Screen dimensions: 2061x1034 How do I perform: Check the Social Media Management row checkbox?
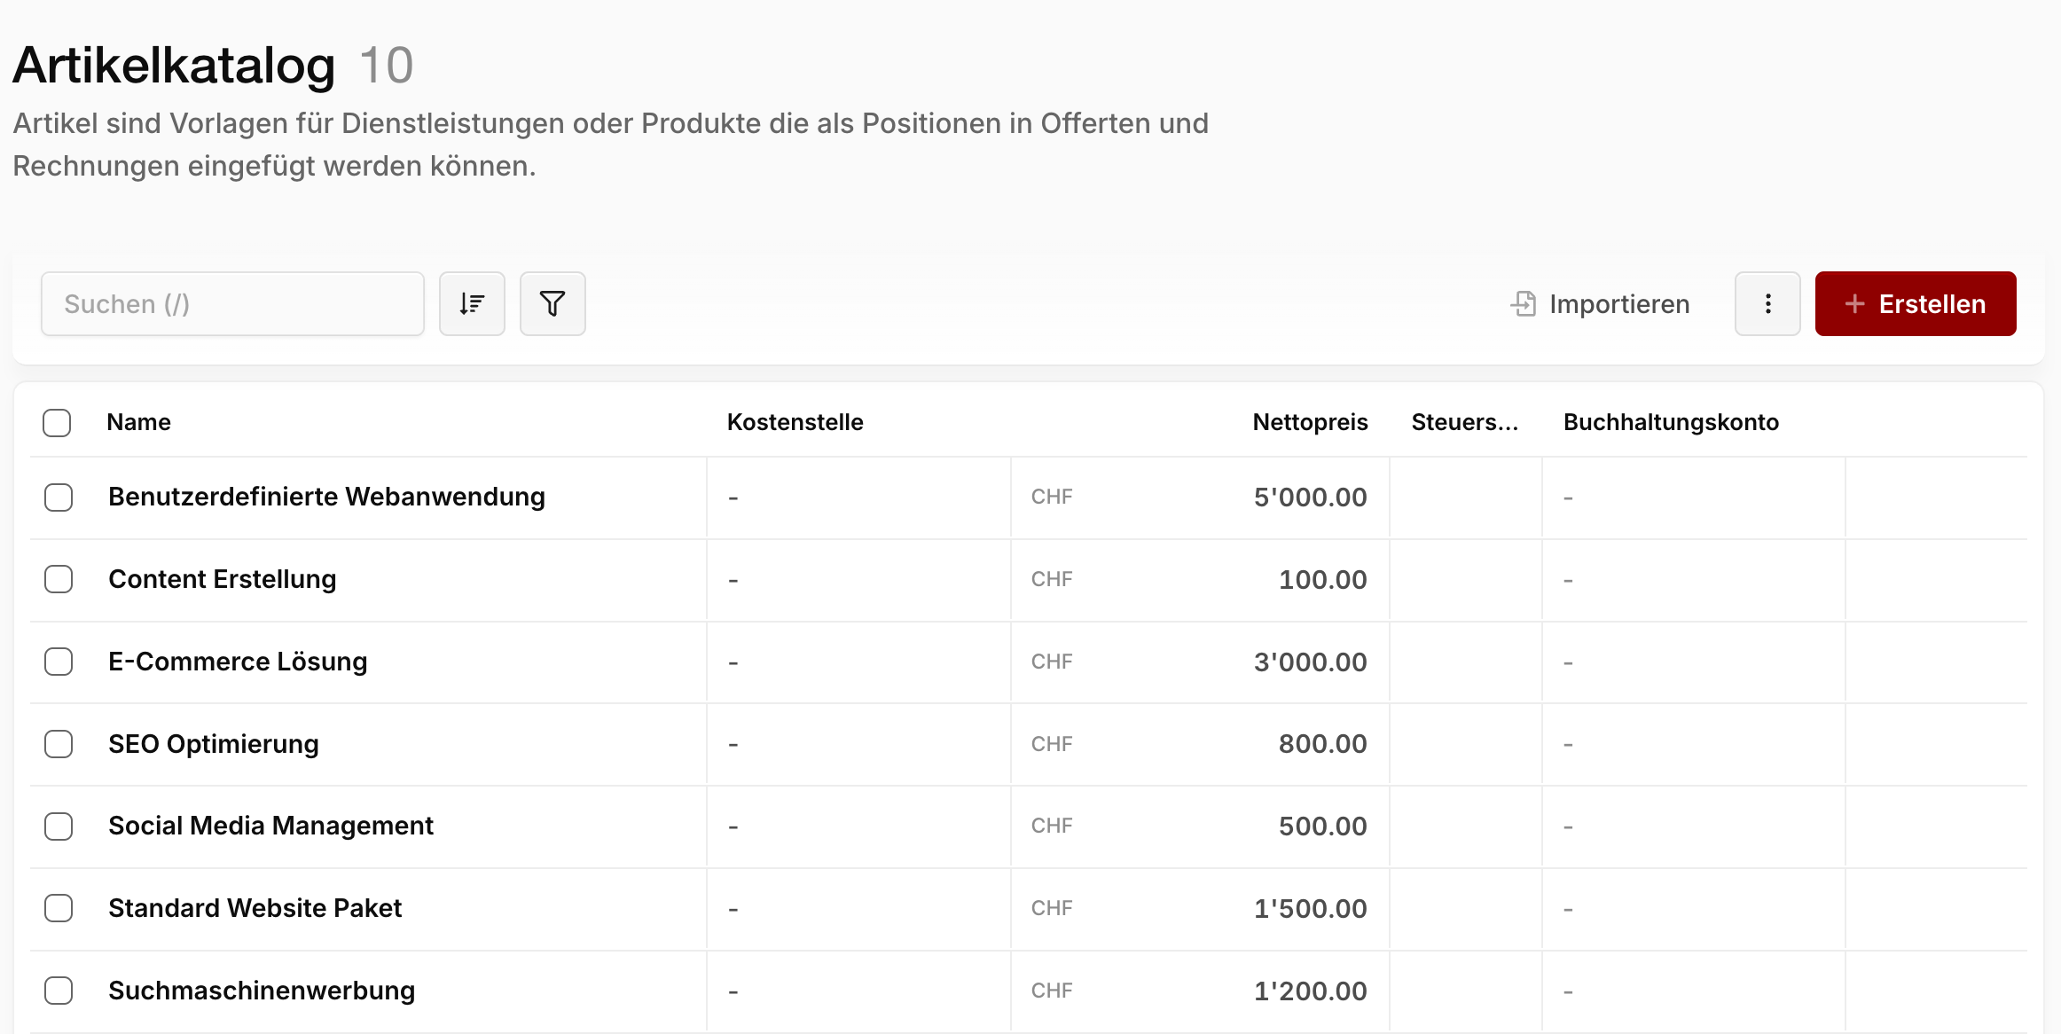59,826
